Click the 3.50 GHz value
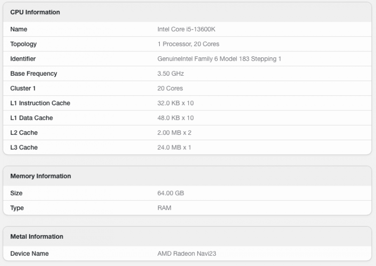This screenshot has height=266, width=376. click(171, 74)
